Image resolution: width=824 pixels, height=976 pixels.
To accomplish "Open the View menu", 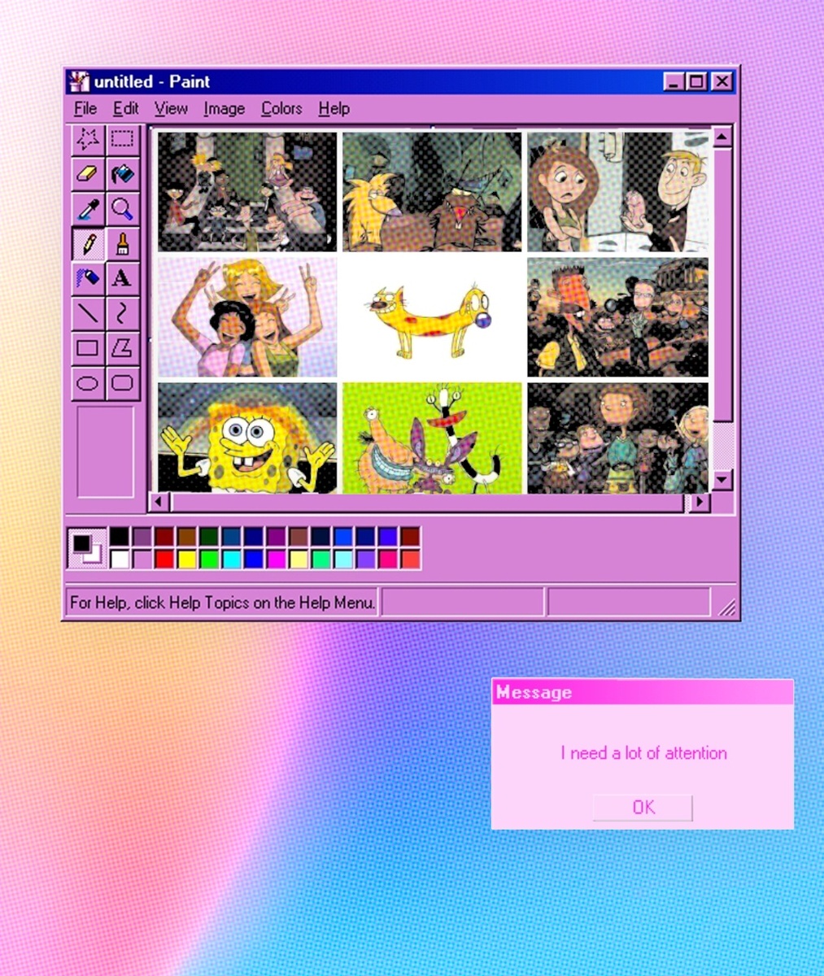I will click(x=171, y=109).
